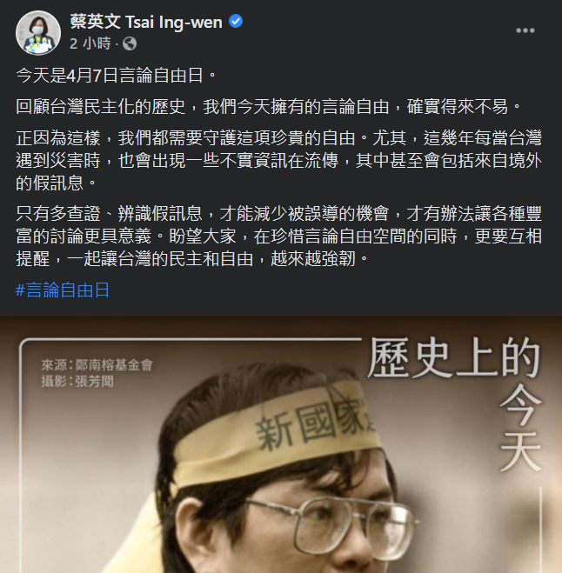Screen dimensions: 562x573
Task: Click the source credit 來源:鄭南榕基金會
Action: (97, 364)
